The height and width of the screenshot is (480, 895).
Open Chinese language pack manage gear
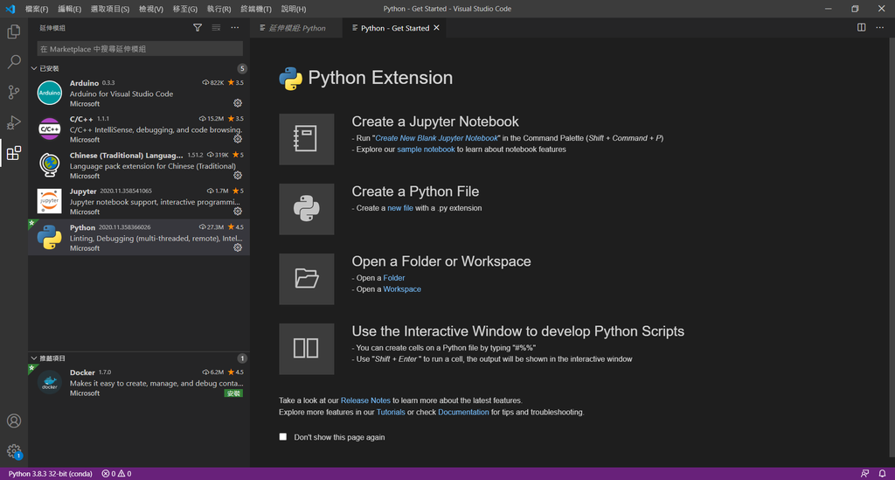click(x=238, y=175)
